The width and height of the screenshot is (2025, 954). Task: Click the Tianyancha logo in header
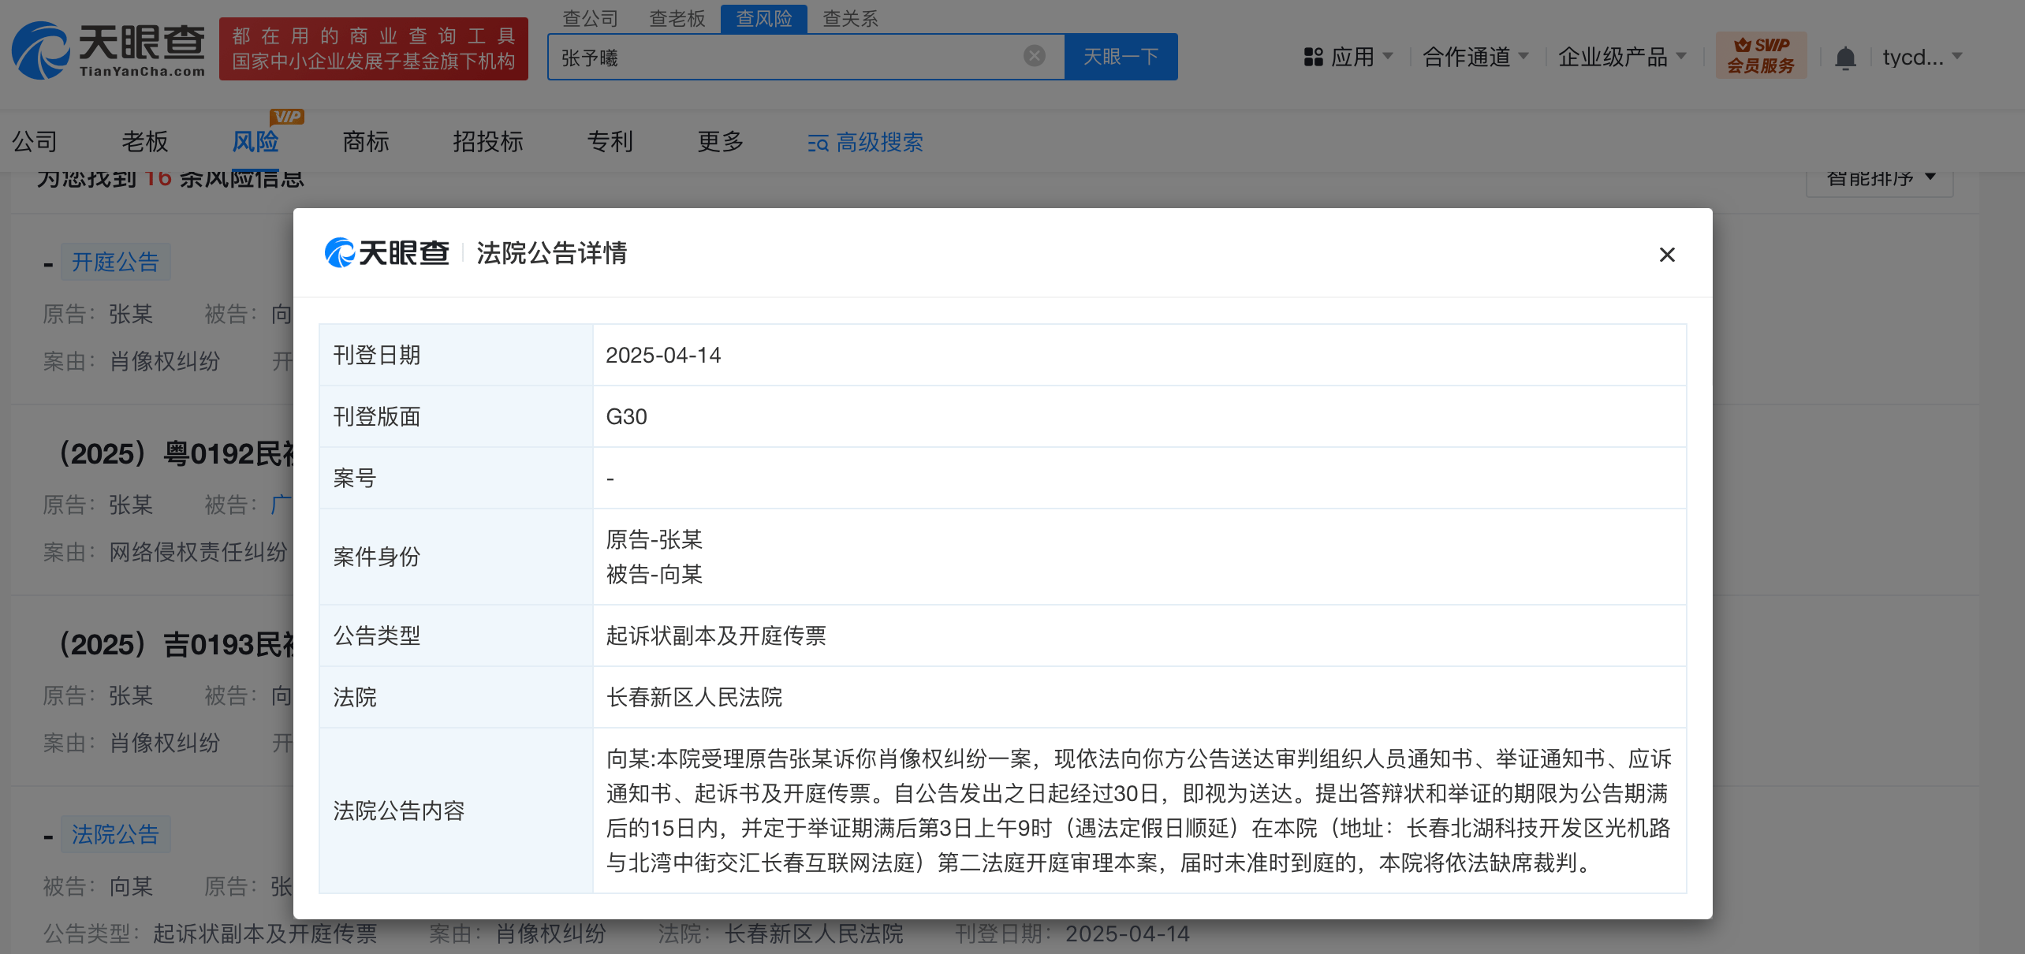109,50
